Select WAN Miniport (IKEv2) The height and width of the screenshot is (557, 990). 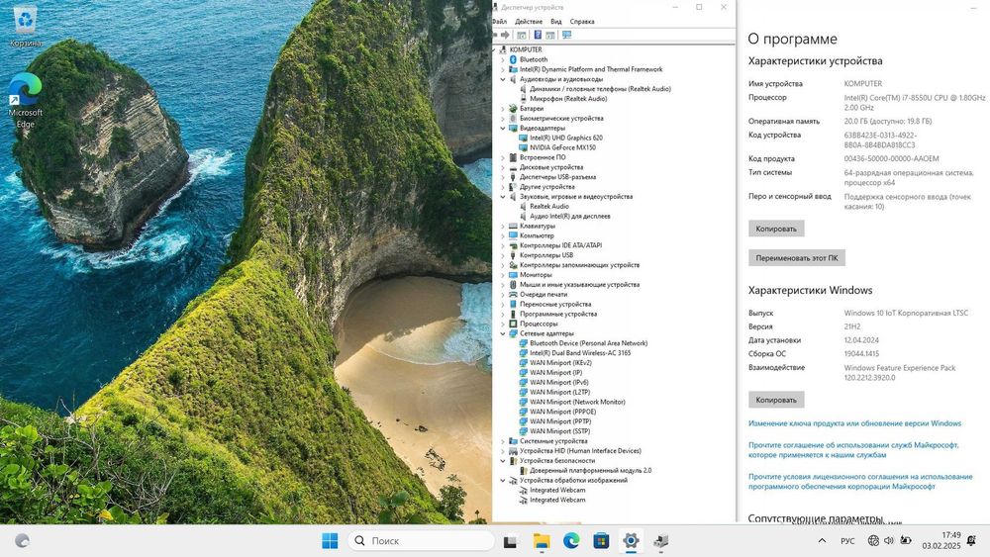560,363
